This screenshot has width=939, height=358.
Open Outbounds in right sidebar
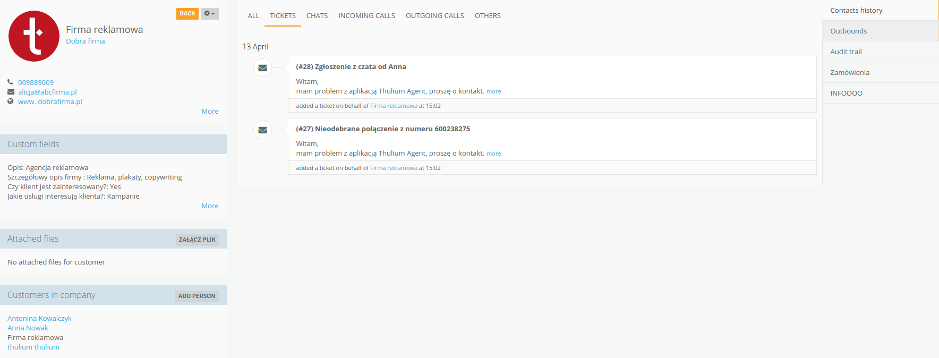click(x=880, y=31)
